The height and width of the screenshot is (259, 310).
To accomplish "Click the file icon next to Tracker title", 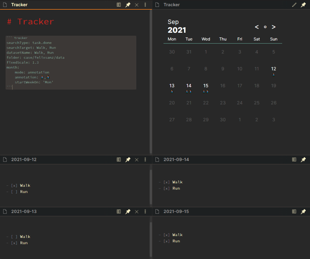I will click(5, 5).
